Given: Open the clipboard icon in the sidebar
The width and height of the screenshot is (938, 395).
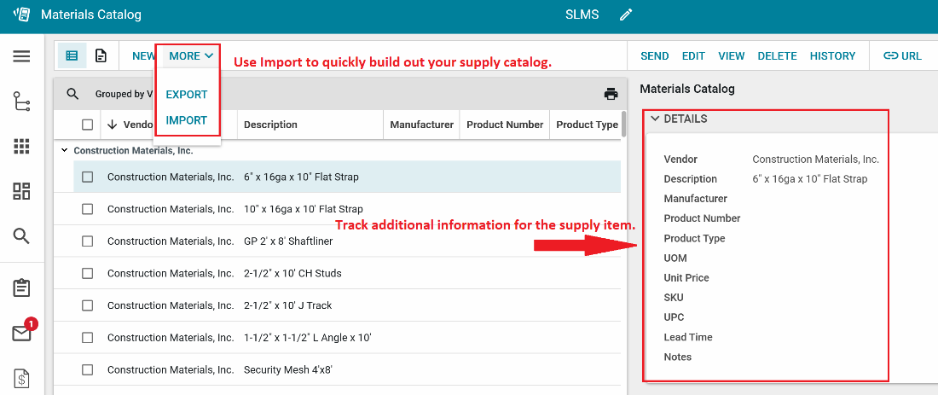Looking at the screenshot, I should tap(21, 288).
